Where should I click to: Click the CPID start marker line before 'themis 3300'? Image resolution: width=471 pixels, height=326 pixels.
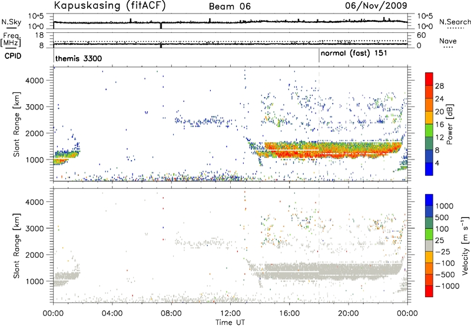54,56
